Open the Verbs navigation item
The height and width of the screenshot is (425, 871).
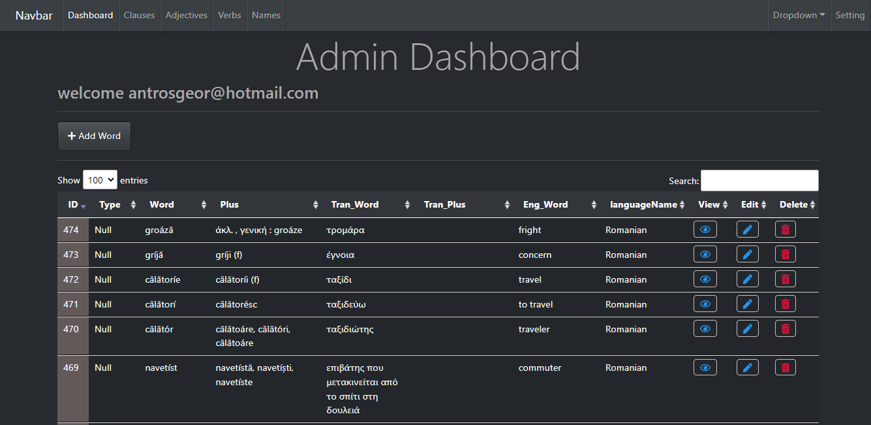click(230, 15)
